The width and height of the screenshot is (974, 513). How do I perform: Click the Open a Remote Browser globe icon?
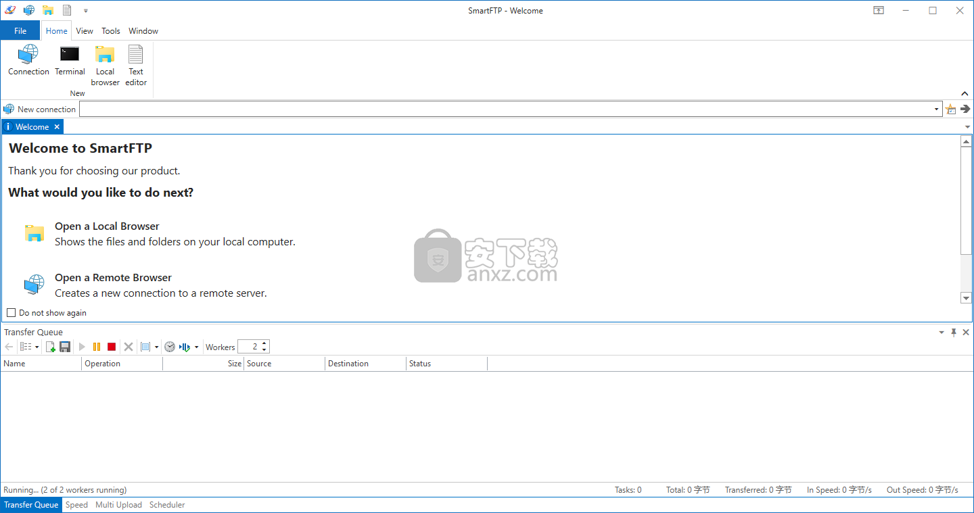(34, 285)
